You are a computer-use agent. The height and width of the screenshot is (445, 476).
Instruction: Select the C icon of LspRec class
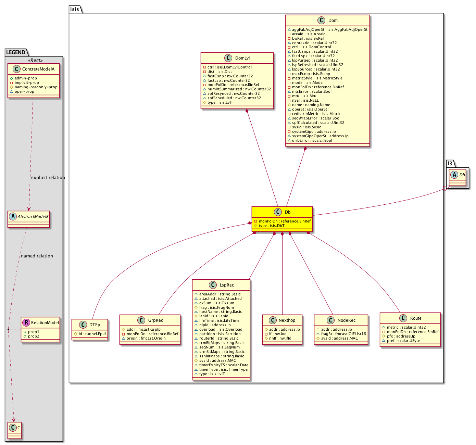click(x=213, y=285)
